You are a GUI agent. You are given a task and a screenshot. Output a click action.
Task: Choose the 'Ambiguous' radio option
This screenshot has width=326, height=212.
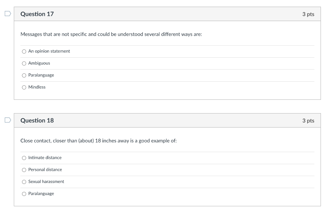click(24, 63)
